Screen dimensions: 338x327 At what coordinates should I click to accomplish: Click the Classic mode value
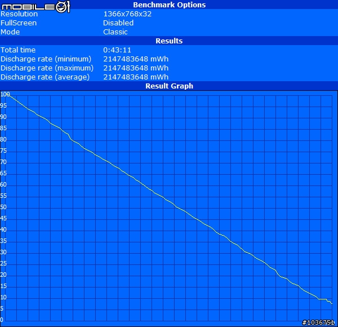115,32
